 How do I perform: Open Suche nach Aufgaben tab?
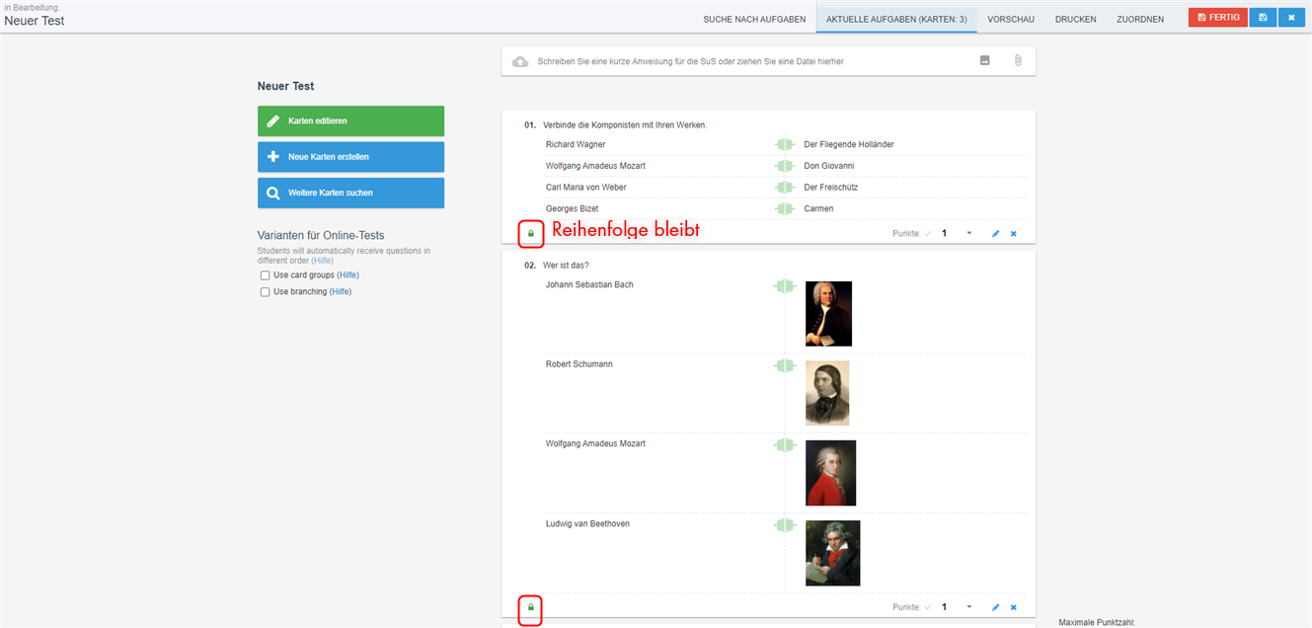(x=754, y=20)
